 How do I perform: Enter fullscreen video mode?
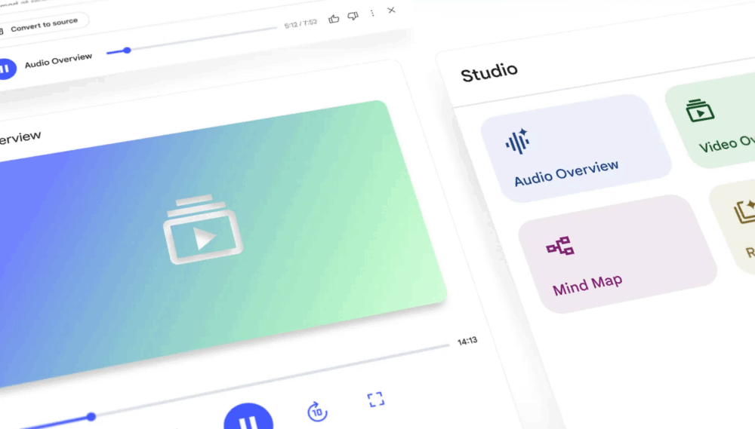tap(376, 399)
